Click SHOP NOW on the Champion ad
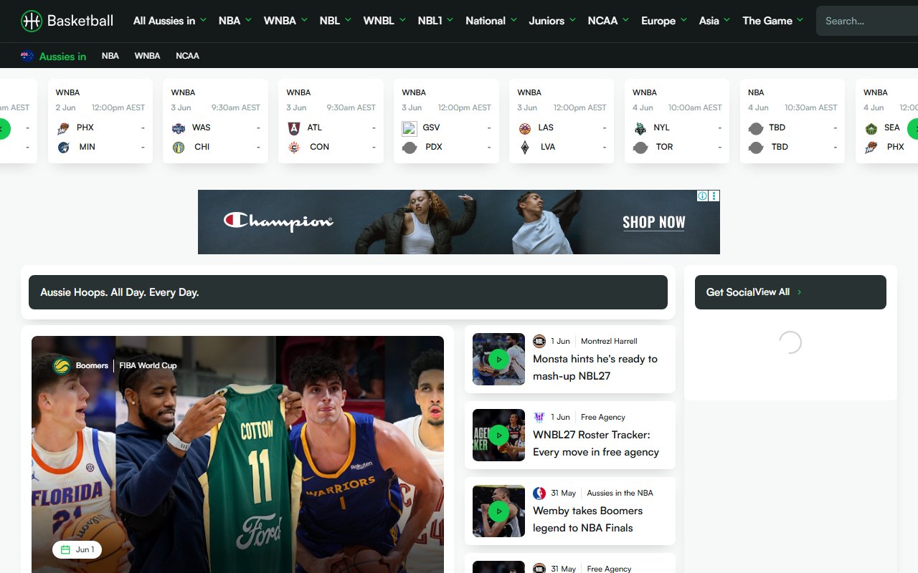The image size is (918, 573). pyautogui.click(x=653, y=222)
